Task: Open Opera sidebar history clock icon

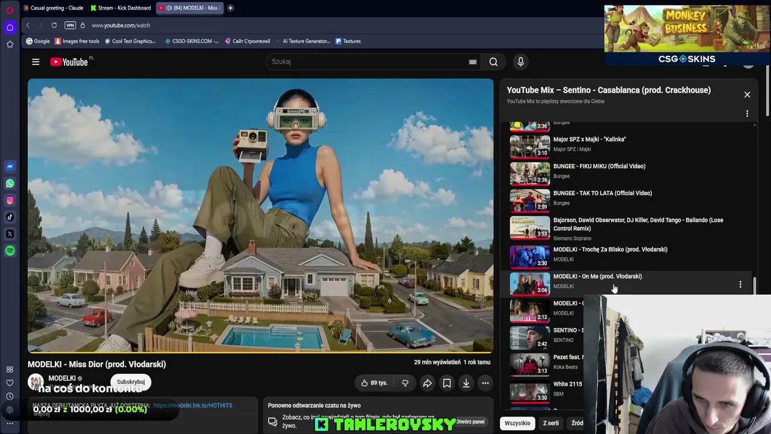Action: (10, 396)
